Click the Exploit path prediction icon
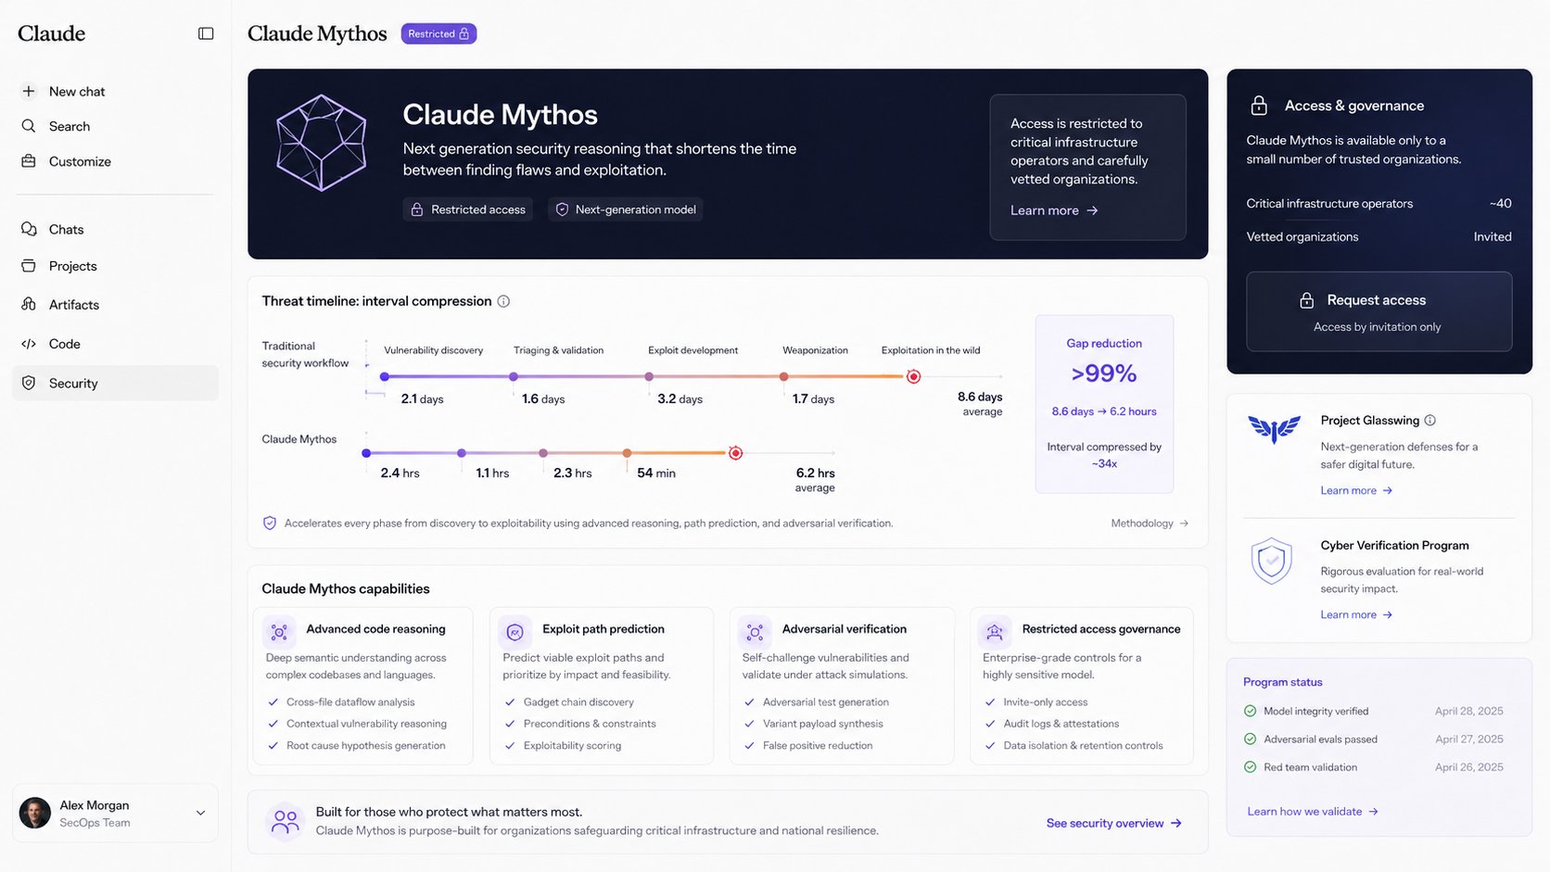 515,632
